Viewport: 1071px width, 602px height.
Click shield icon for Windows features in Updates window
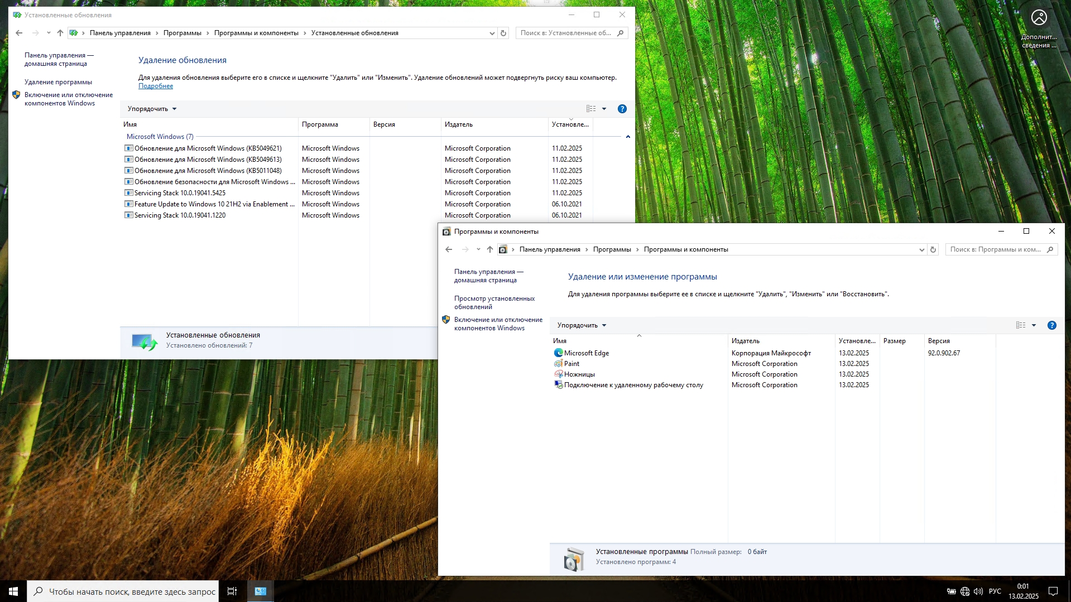[x=16, y=95]
